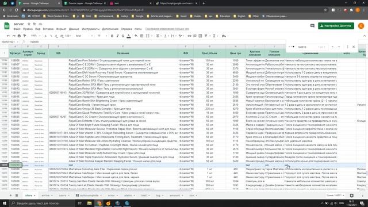This screenshot has height=207, width=368.
Task: Star the server document
Action: click(29, 24)
